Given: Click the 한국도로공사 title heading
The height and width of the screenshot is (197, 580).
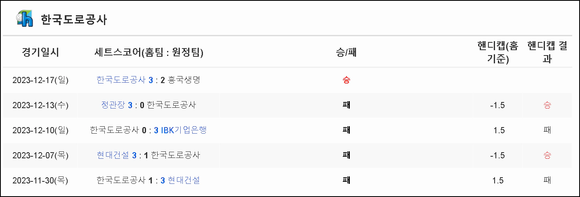Looking at the screenshot, I should pos(74,20).
